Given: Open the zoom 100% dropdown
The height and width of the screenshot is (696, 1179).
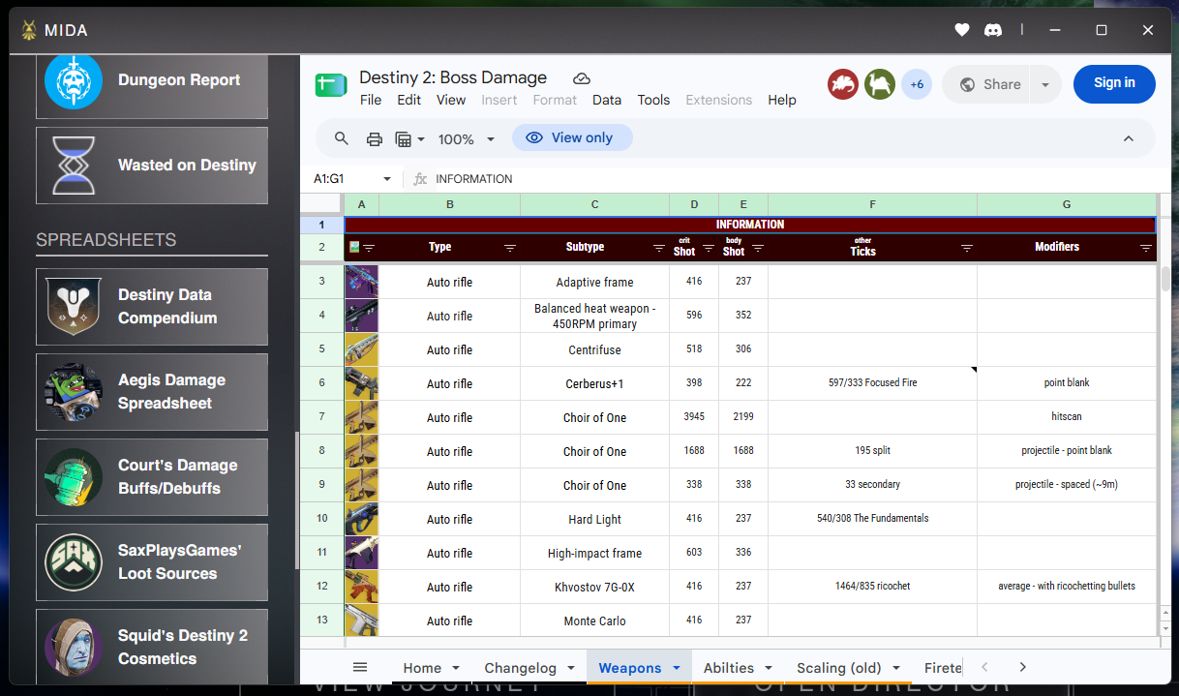Looking at the screenshot, I should point(467,139).
